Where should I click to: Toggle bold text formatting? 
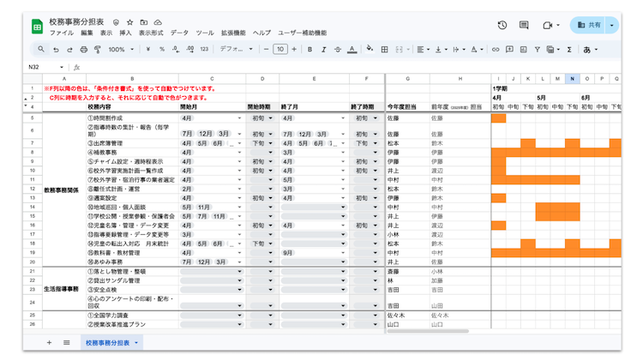tap(310, 50)
